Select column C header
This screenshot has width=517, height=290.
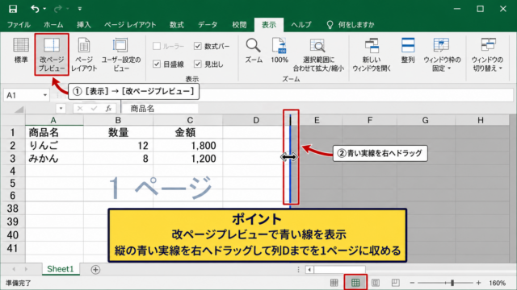(x=190, y=120)
